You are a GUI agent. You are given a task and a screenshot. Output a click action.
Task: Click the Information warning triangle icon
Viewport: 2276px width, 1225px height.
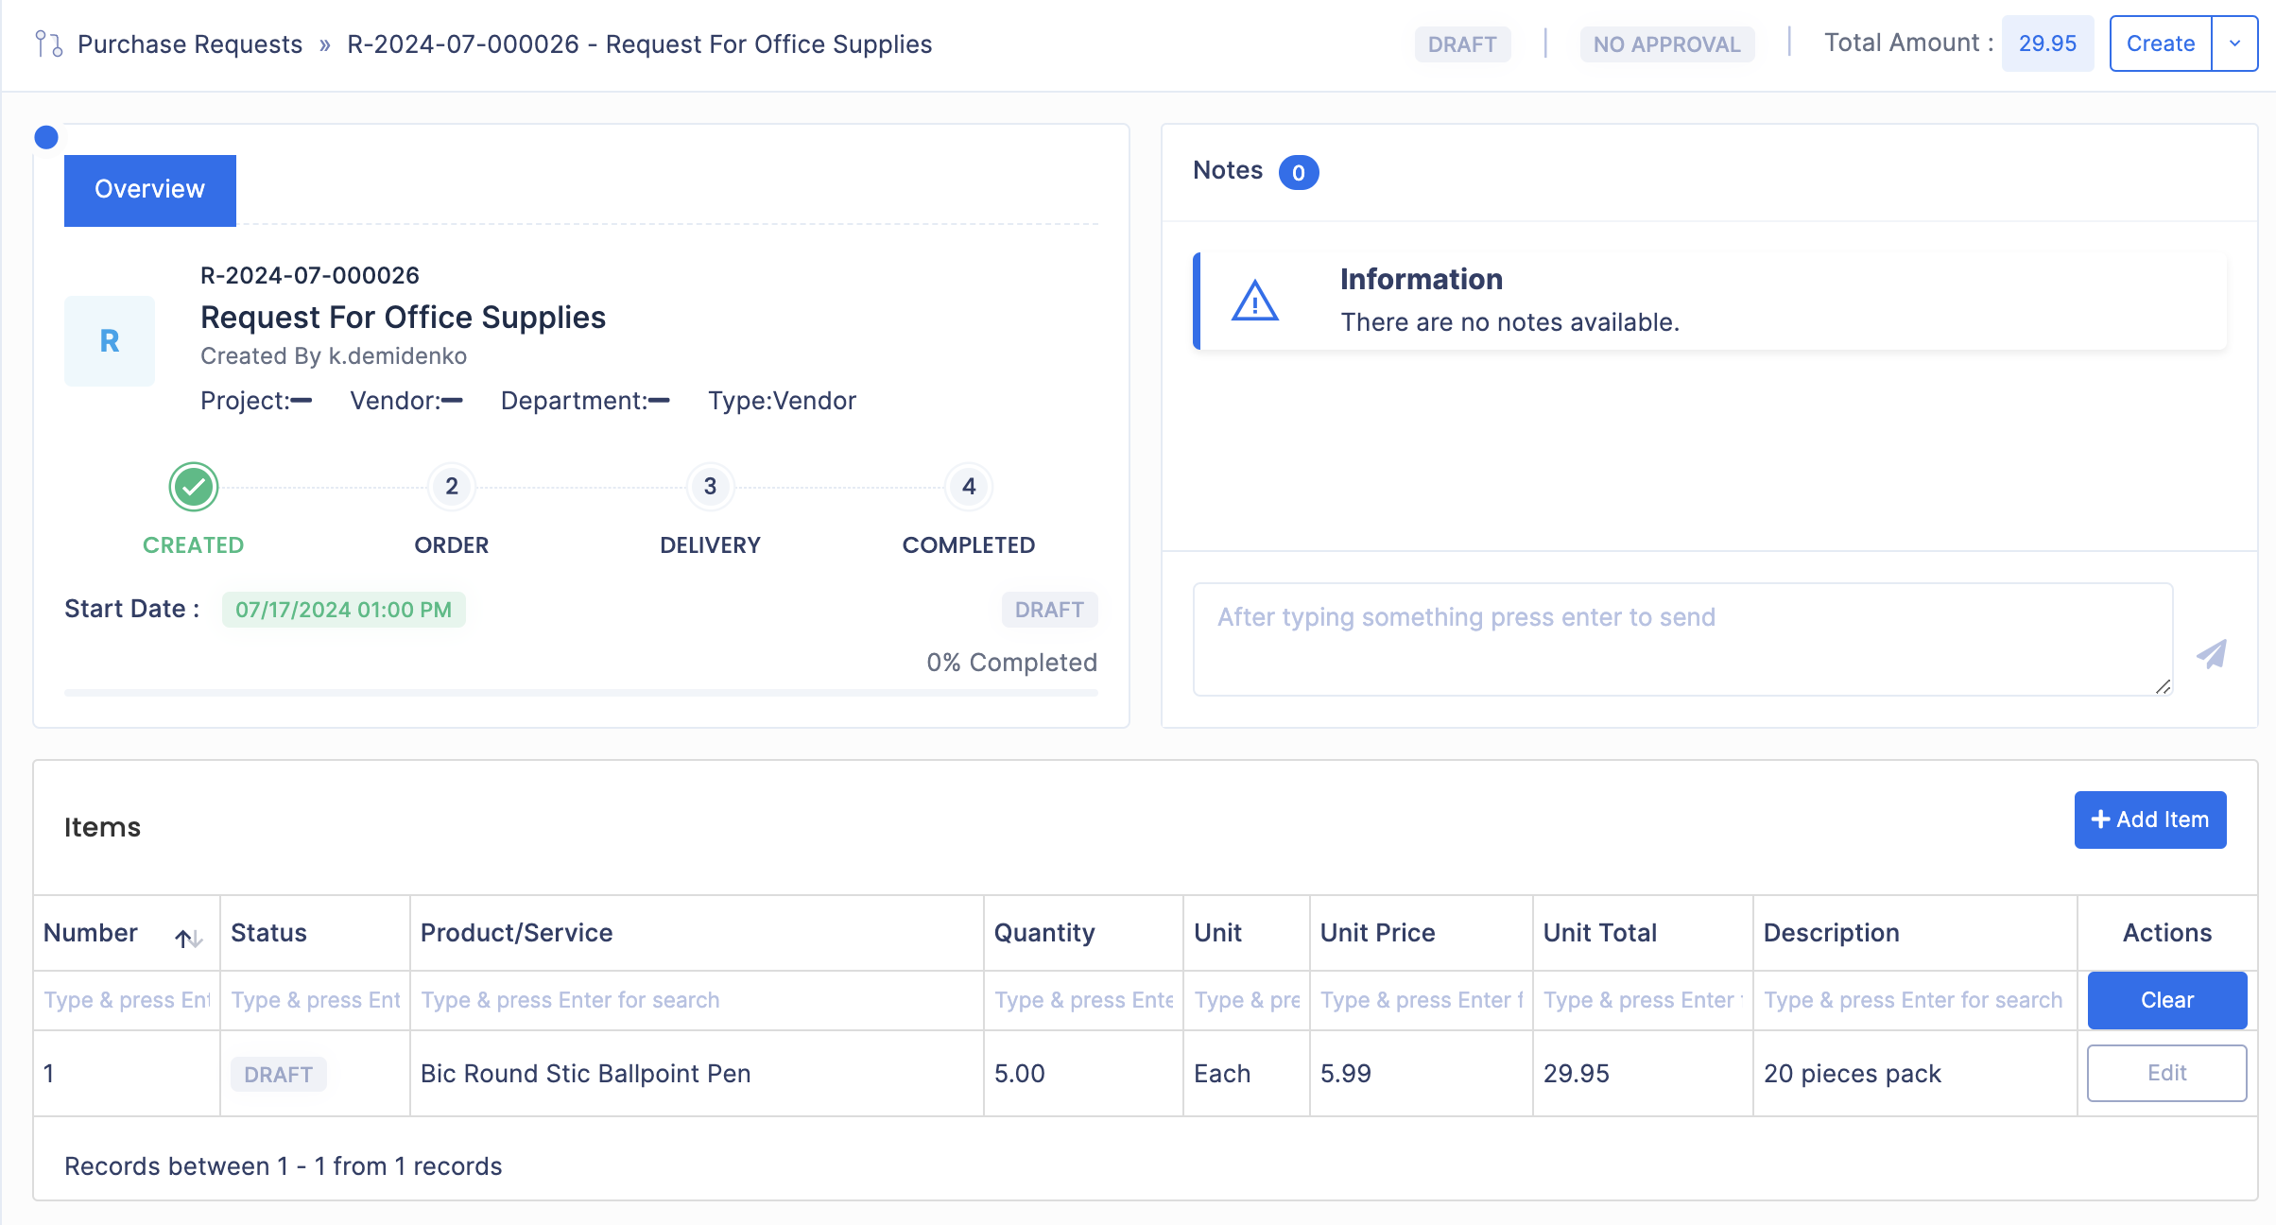tap(1255, 302)
